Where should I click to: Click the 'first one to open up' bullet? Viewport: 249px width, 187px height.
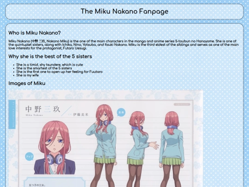pyautogui.click(x=59, y=72)
